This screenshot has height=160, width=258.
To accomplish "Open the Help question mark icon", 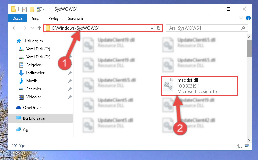I will click(x=248, y=18).
